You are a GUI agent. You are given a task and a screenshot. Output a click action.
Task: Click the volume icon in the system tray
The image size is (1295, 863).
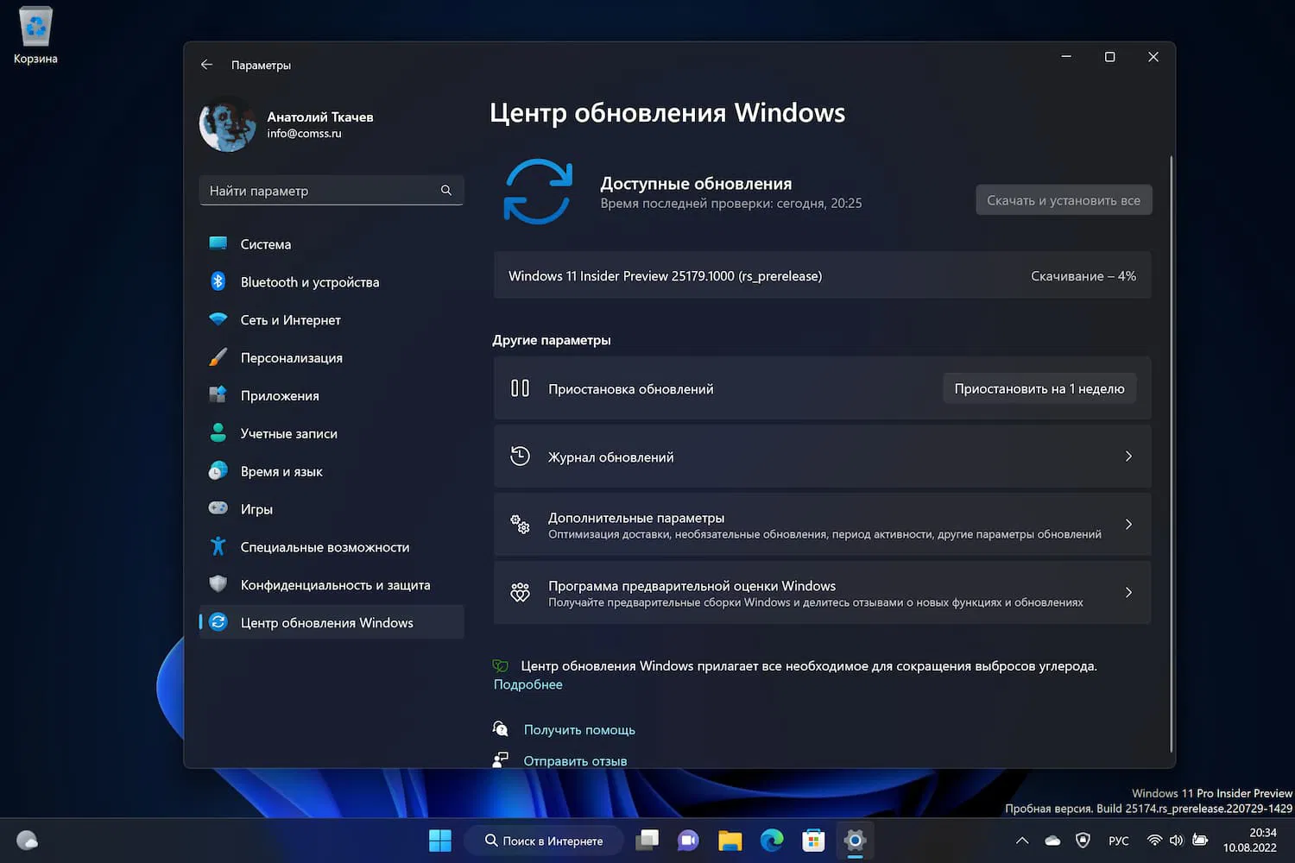point(1176,840)
